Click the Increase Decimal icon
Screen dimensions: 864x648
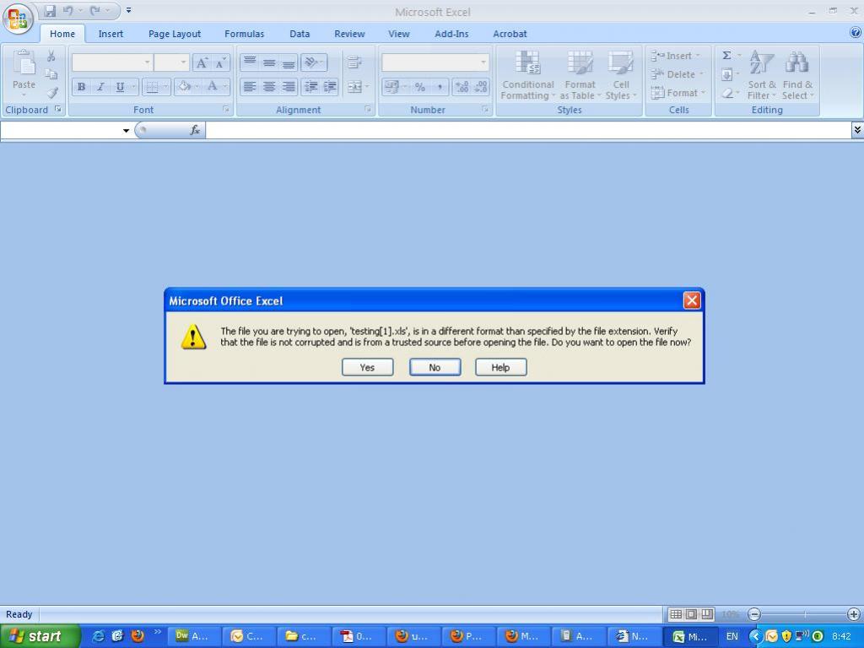click(462, 87)
